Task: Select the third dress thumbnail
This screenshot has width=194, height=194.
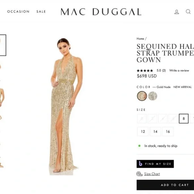Action: [x=2, y=97]
